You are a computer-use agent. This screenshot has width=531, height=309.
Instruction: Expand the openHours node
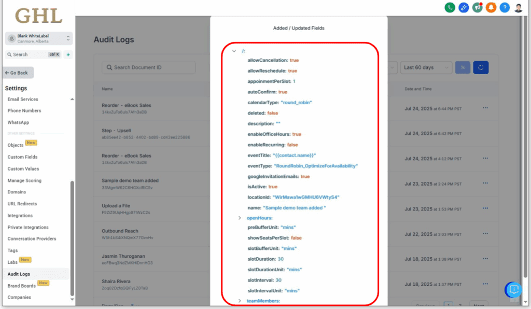(x=240, y=218)
